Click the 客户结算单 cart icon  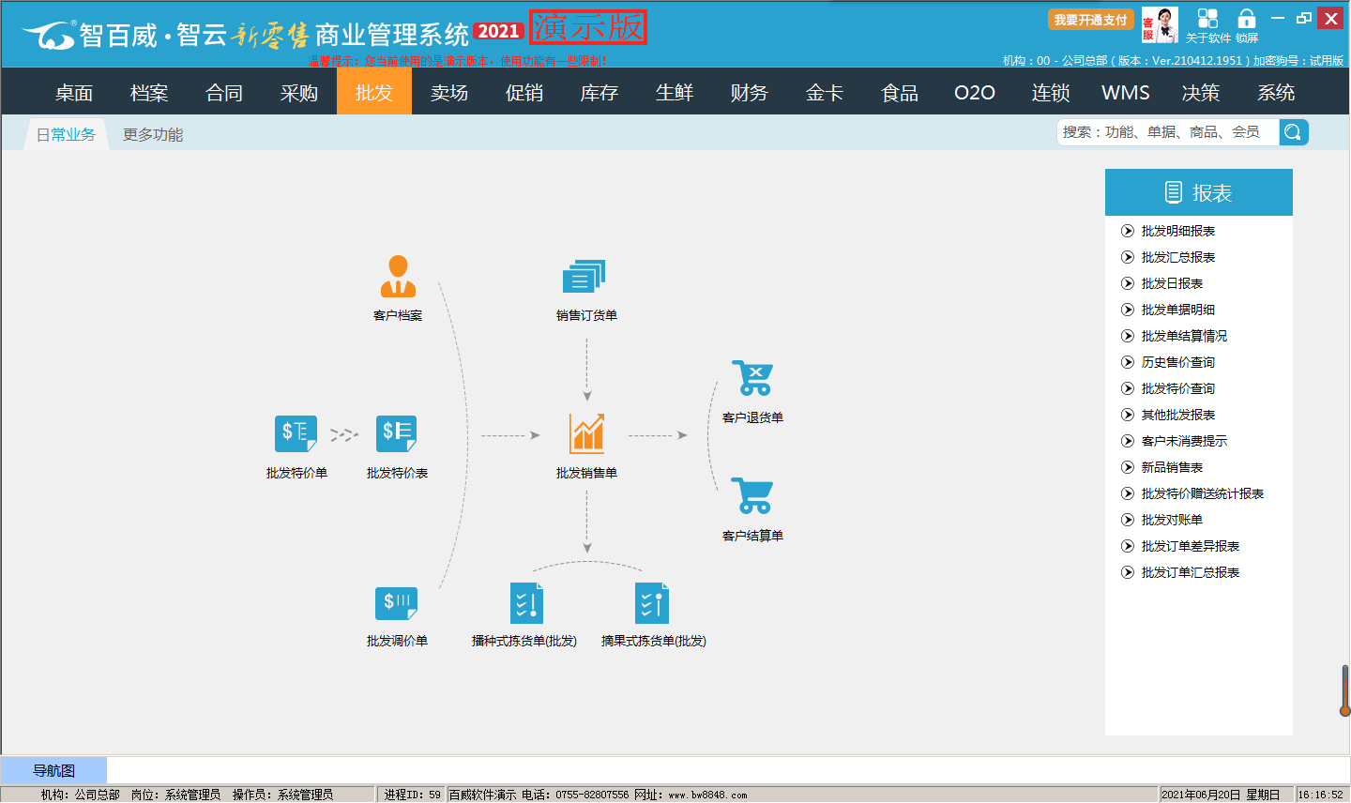coord(752,496)
